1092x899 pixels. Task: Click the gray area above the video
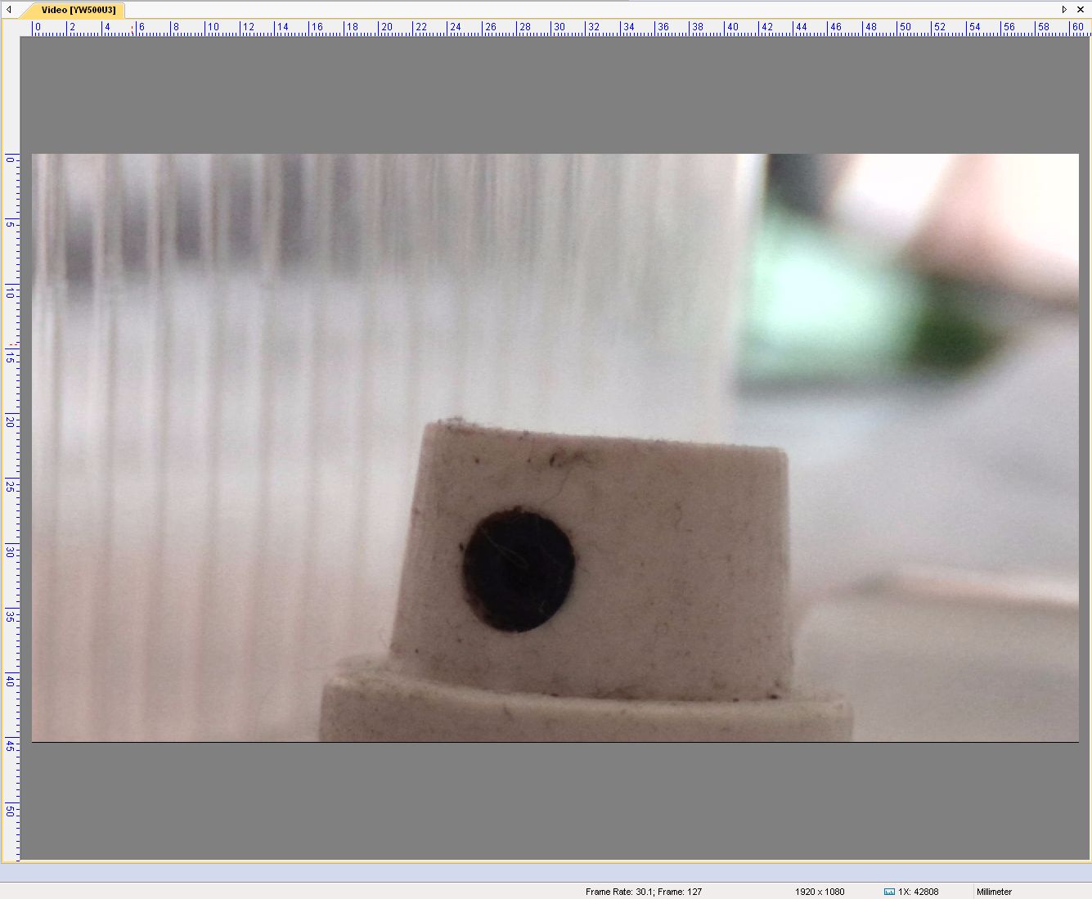pos(555,94)
